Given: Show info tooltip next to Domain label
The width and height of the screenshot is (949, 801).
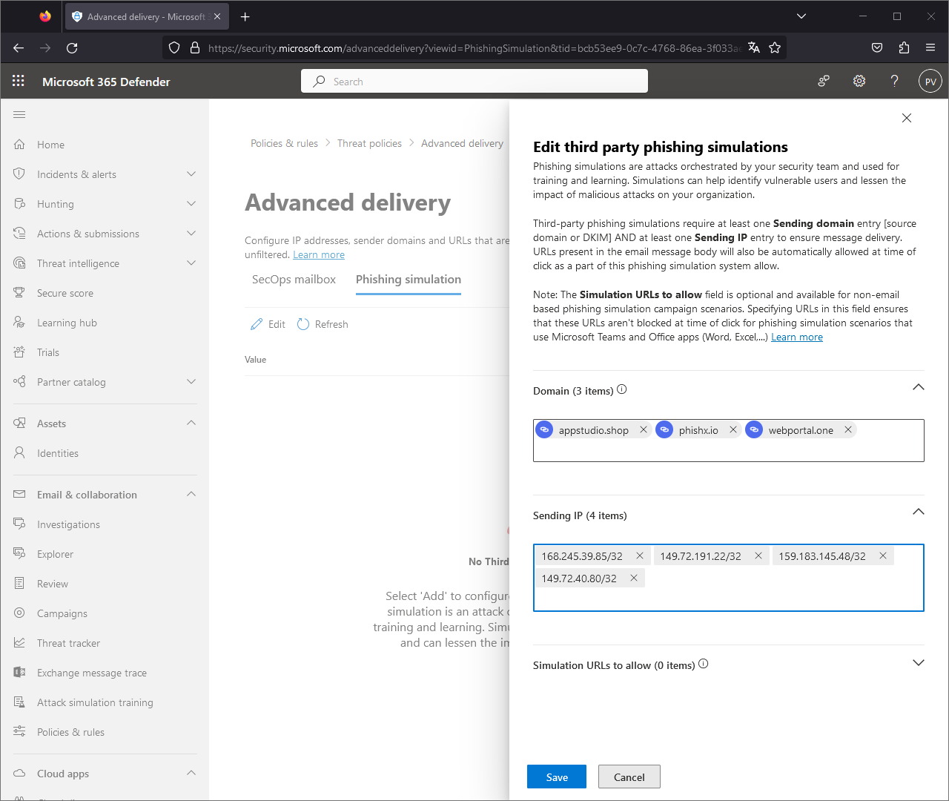Looking at the screenshot, I should pyautogui.click(x=622, y=389).
